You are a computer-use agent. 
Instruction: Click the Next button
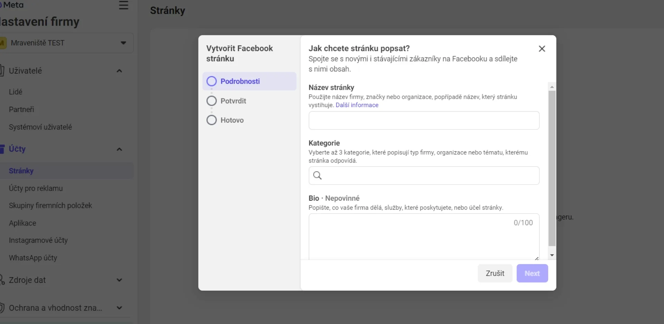pos(532,273)
